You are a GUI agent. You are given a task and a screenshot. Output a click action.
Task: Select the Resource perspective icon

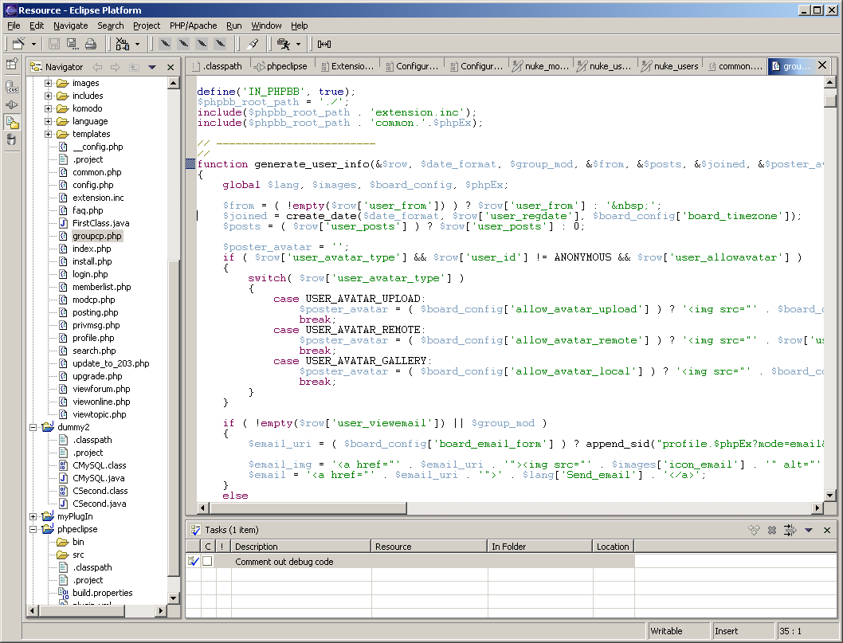(x=12, y=122)
